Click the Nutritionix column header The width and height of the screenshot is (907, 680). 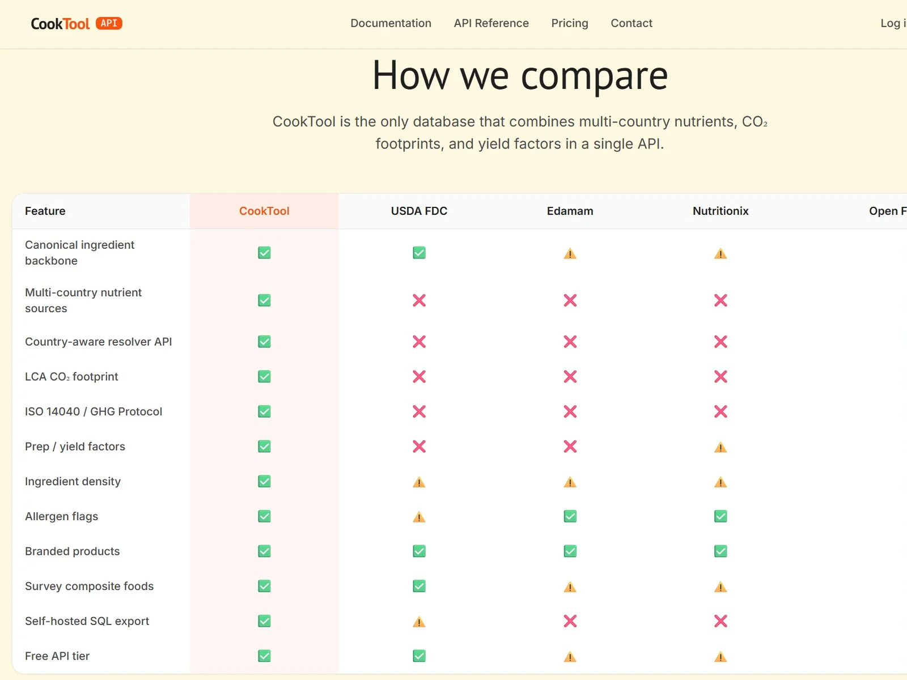(720, 211)
